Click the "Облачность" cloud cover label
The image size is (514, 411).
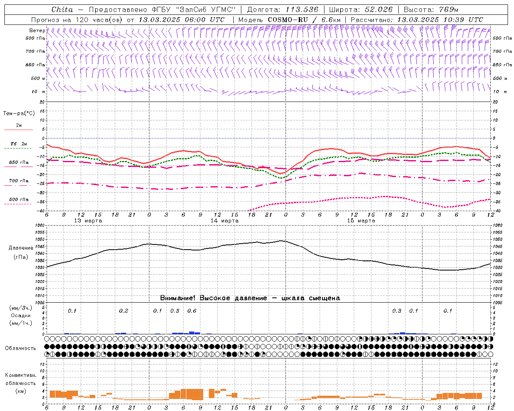pos(20,348)
